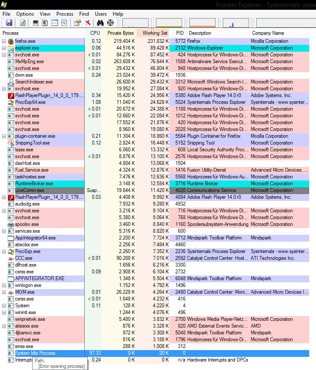The image size is (316, 370).
Task: Click the icon beside ProcExp.exe
Action: click(11, 252)
